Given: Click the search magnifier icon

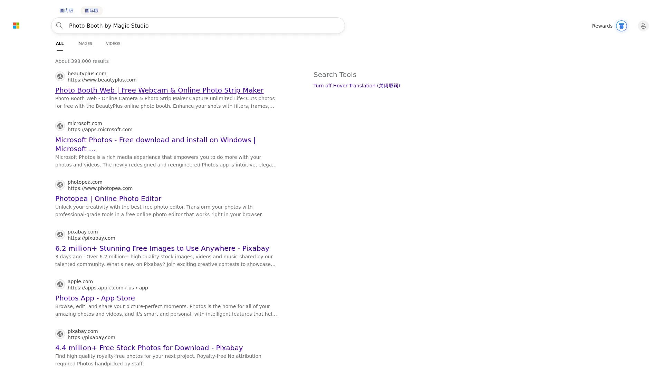Looking at the screenshot, I should click(x=59, y=26).
